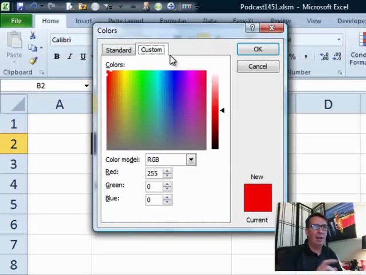This screenshot has height=275, width=366.
Task: Increase the Red value with up spinner
Action: tap(167, 171)
